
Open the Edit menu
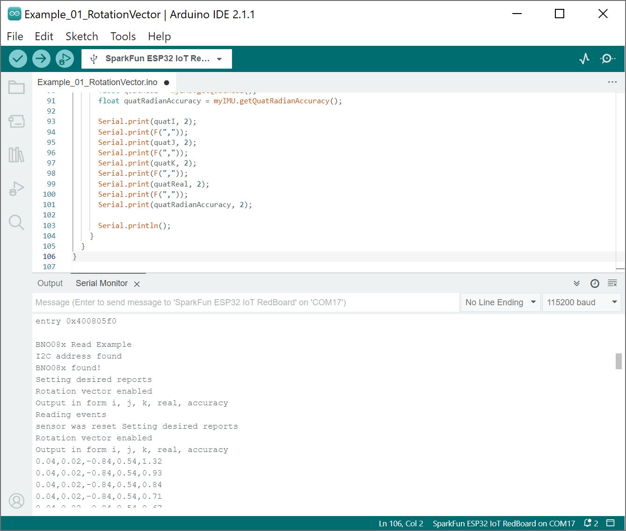pos(44,36)
